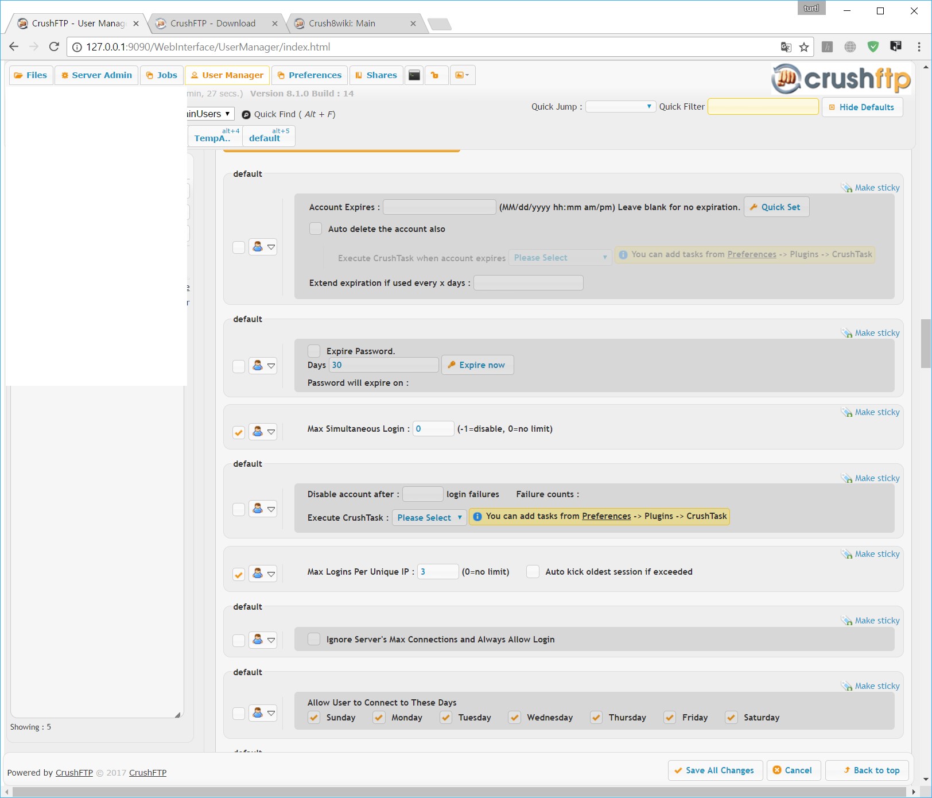This screenshot has height=798, width=932.
Task: Open the Preferences tab
Action: [x=310, y=75]
